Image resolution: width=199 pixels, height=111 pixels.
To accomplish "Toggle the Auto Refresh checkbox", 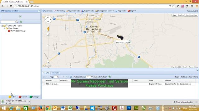I will coord(96,77).
